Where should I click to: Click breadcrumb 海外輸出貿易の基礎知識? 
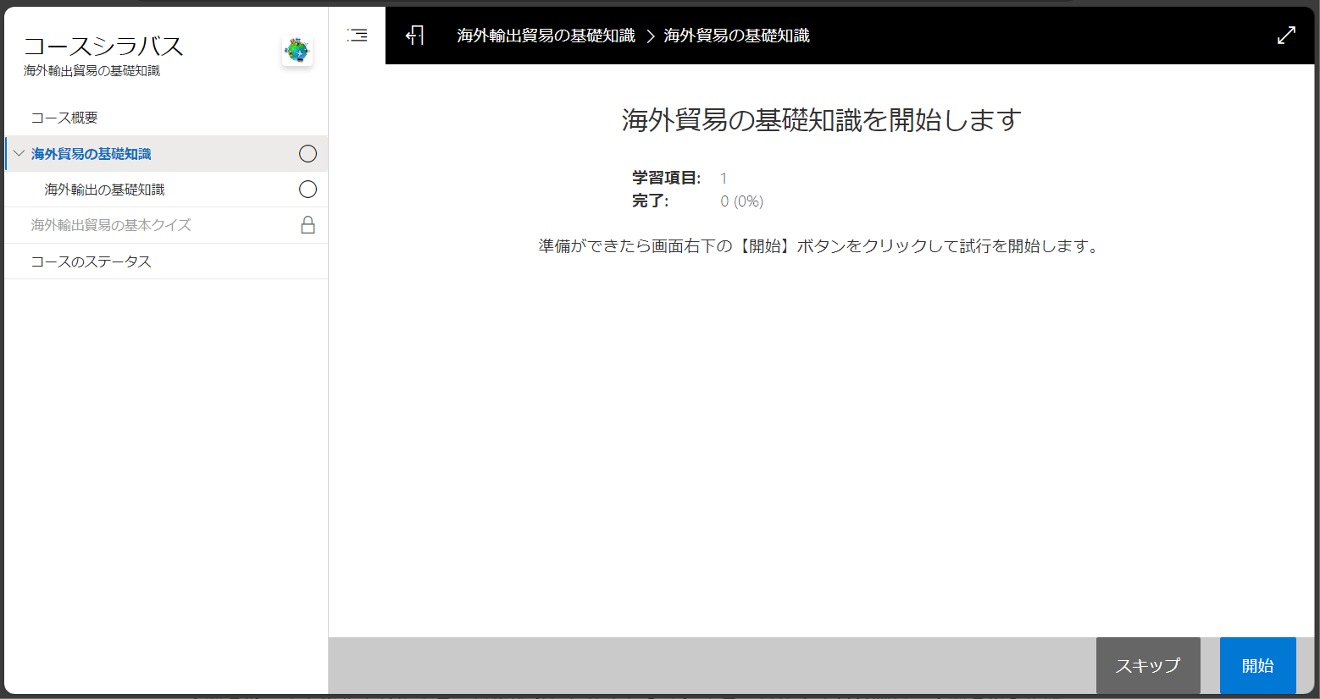pyautogui.click(x=546, y=36)
